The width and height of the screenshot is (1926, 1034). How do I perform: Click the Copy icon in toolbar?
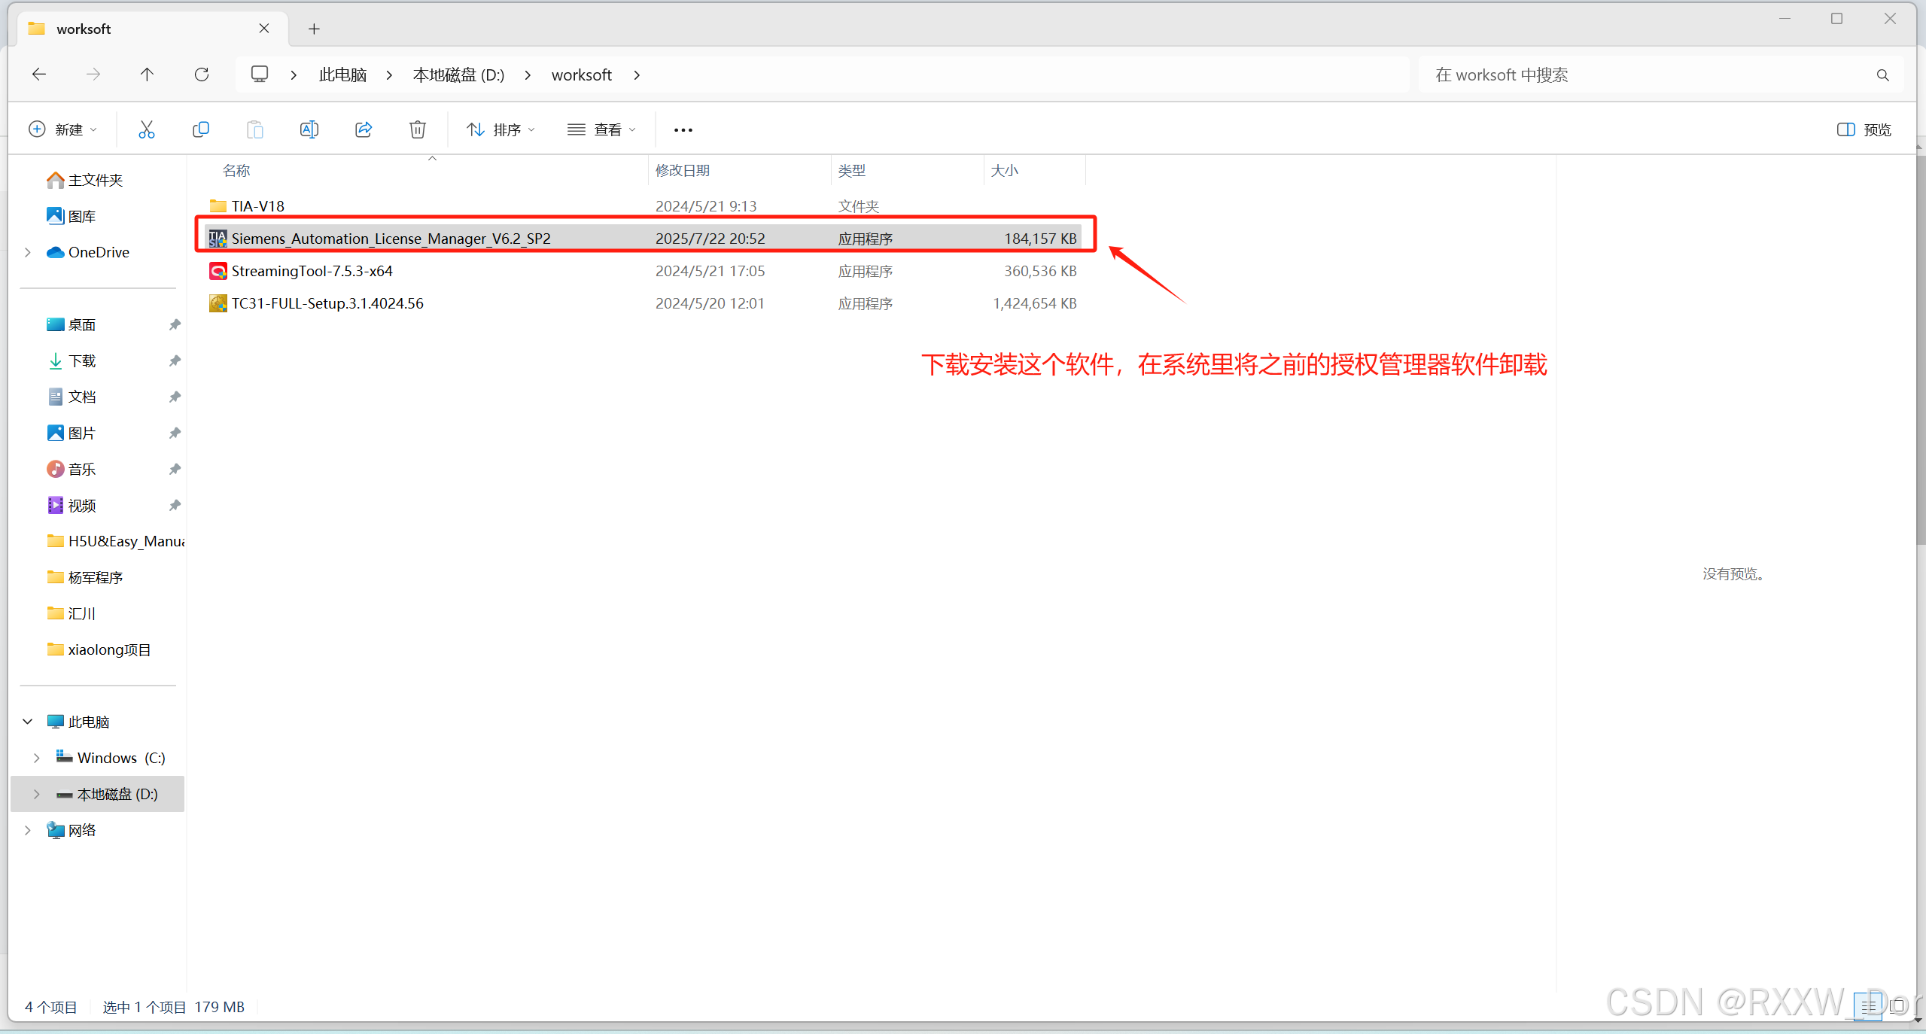(201, 129)
